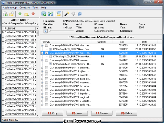Select audio group row Part1\12.
This screenshot has width=164, height=123.
coord(20,73)
